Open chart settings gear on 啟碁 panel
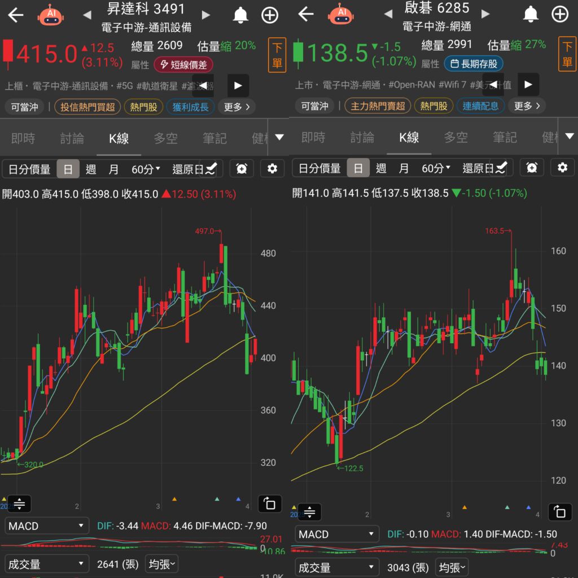This screenshot has width=578, height=578. pyautogui.click(x=562, y=168)
